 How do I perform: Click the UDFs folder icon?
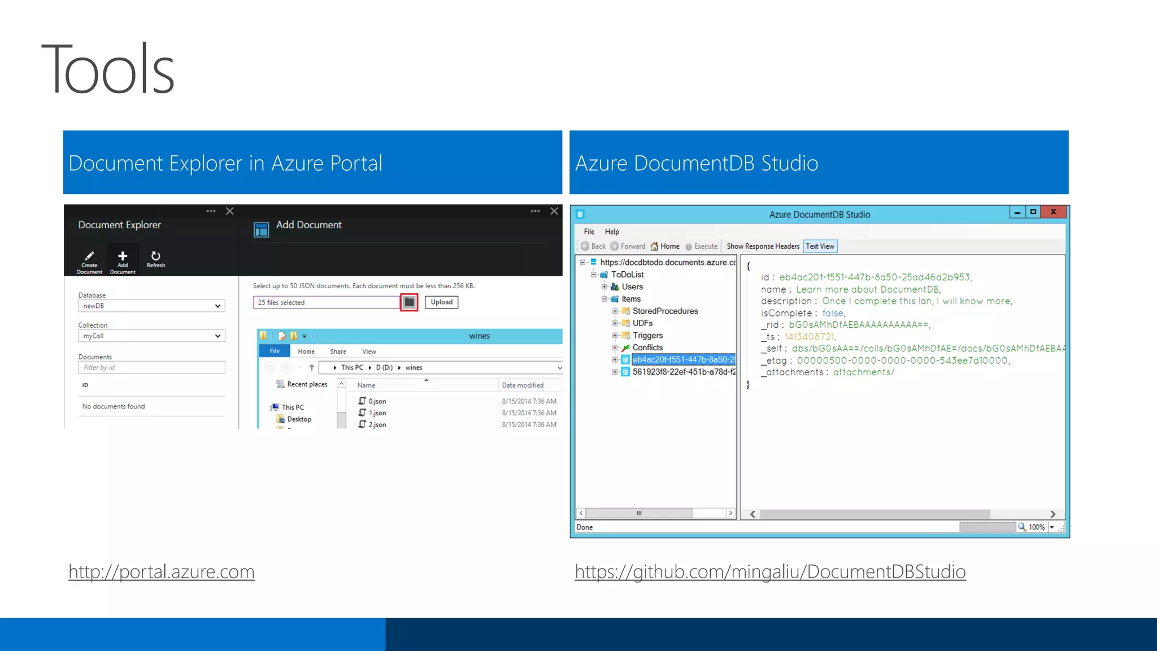point(626,323)
